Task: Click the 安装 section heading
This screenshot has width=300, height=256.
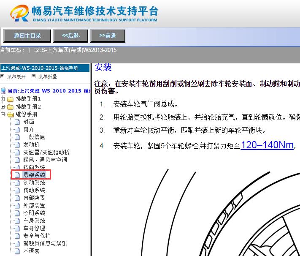Action: click(x=103, y=68)
